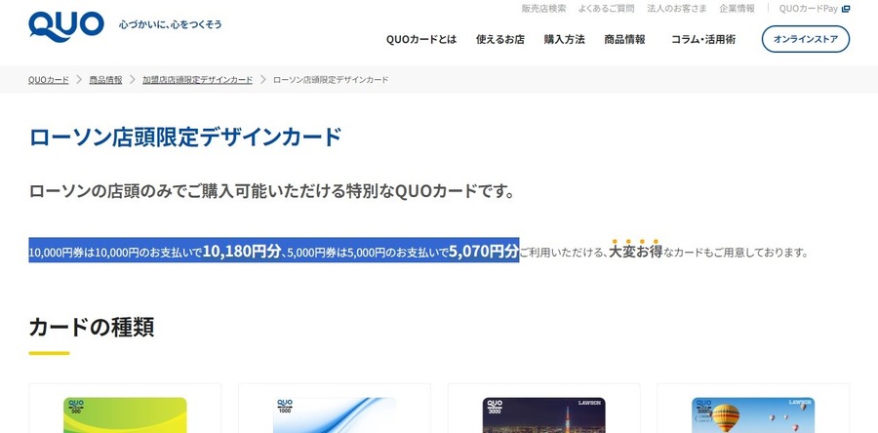Open the 販売店検索 link

click(x=543, y=9)
